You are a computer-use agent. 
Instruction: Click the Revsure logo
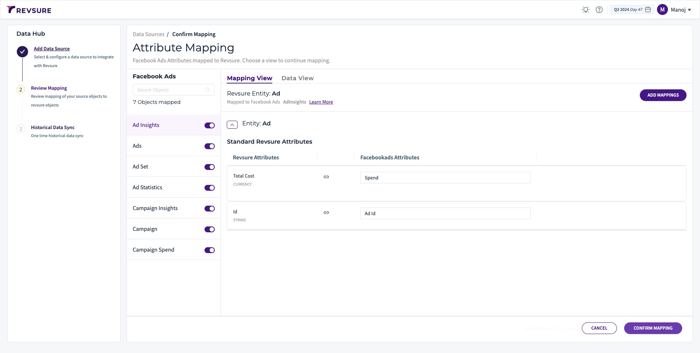click(29, 10)
